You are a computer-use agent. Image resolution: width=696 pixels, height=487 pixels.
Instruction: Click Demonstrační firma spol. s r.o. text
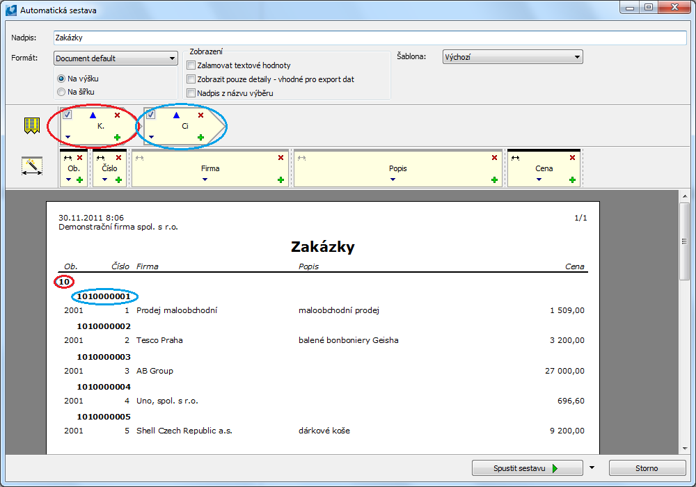(x=118, y=227)
